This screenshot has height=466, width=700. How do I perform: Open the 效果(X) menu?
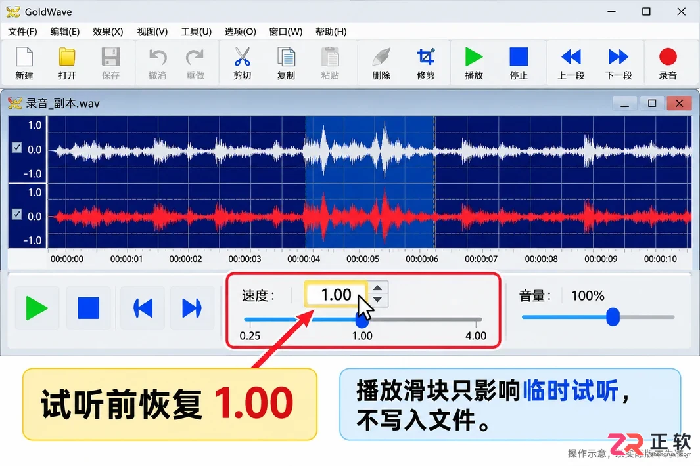point(108,32)
